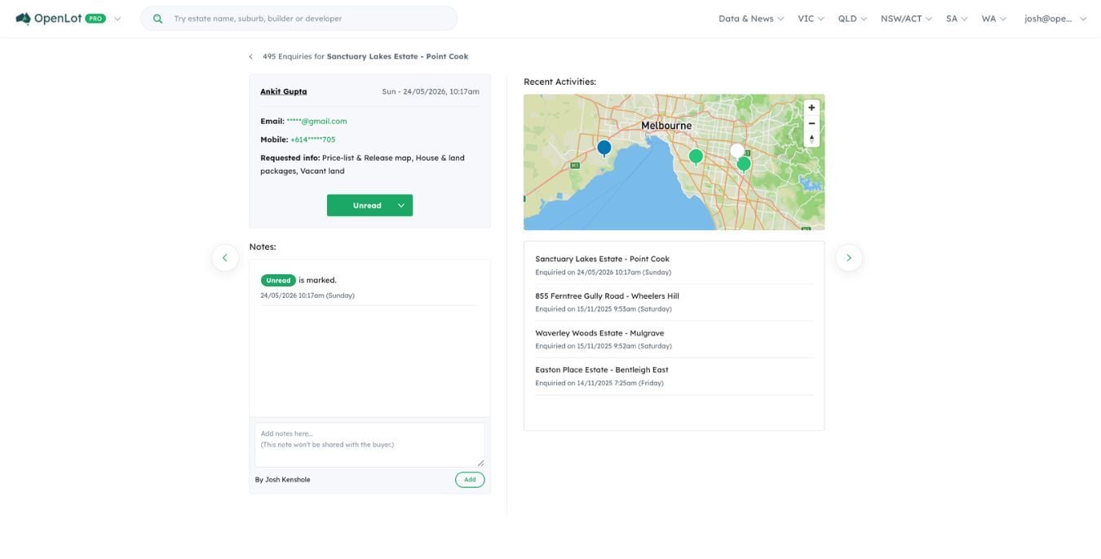
Task: Click the green Bentleigh East map pin
Action: tap(696, 157)
